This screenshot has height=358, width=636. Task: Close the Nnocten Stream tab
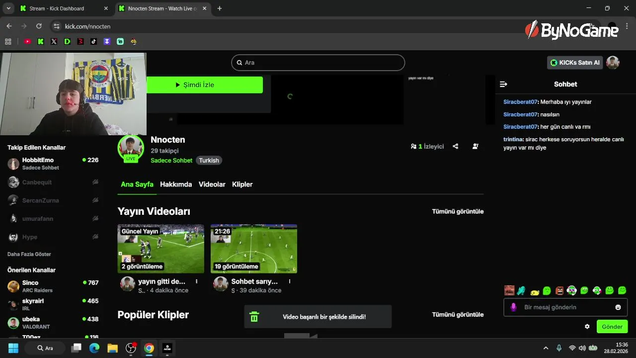pyautogui.click(x=204, y=8)
